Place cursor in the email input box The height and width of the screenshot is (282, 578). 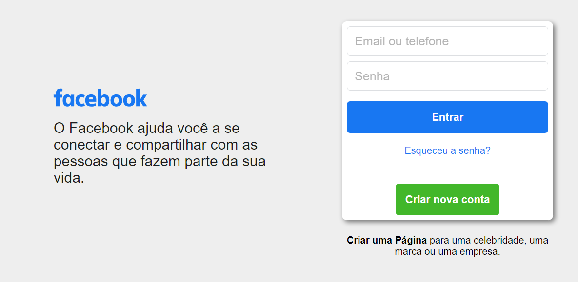click(x=447, y=41)
